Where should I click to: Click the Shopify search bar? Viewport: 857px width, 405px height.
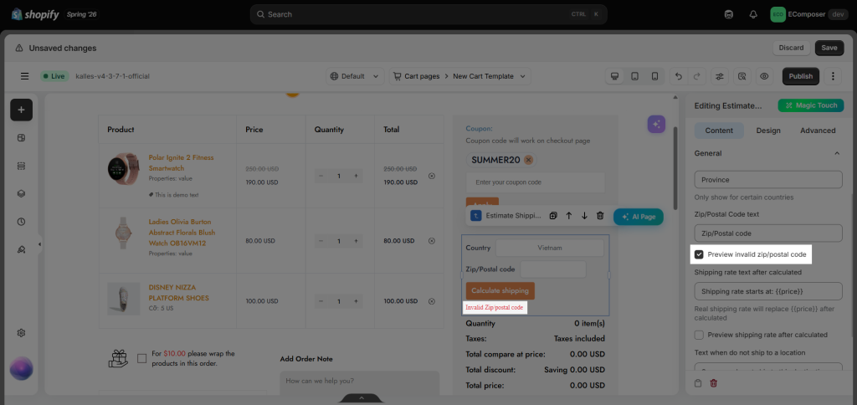click(428, 14)
